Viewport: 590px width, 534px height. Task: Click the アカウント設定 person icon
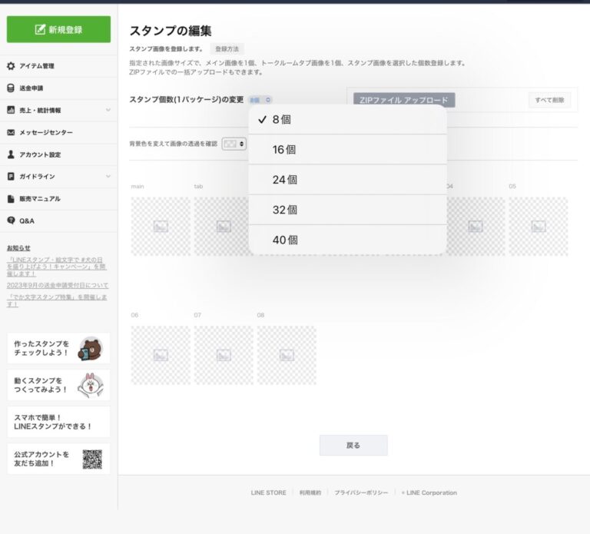pyautogui.click(x=11, y=154)
